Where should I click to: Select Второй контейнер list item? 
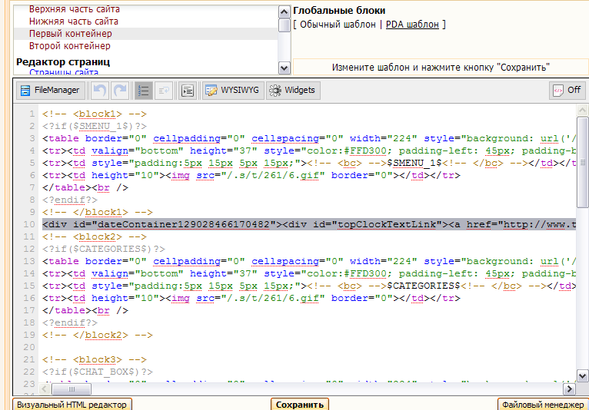tap(69, 46)
